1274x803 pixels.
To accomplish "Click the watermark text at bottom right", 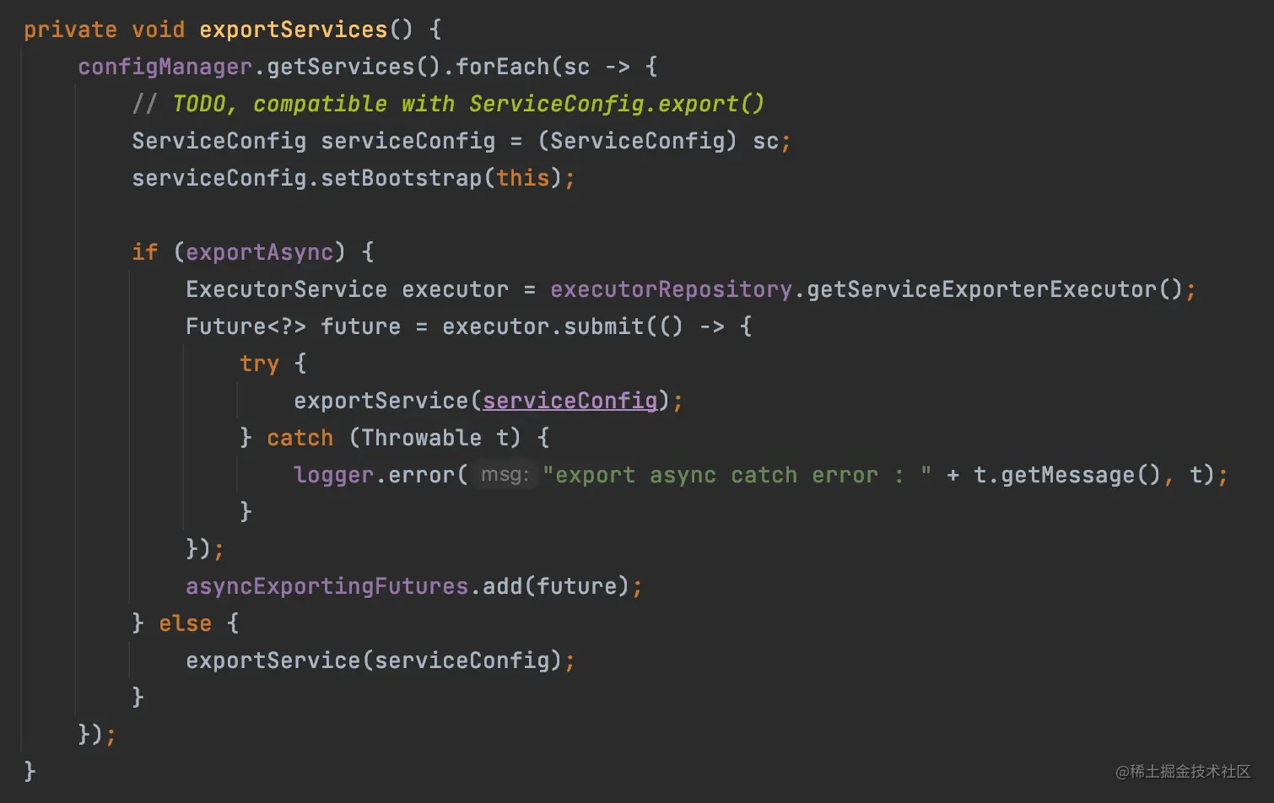I will pyautogui.click(x=1183, y=771).
